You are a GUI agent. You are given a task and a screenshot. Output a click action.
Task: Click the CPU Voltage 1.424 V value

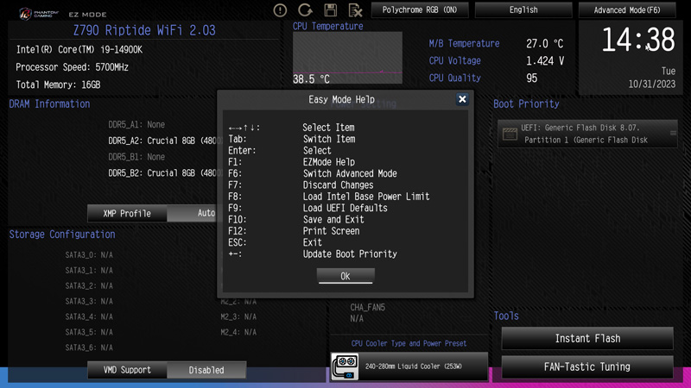[545, 60]
